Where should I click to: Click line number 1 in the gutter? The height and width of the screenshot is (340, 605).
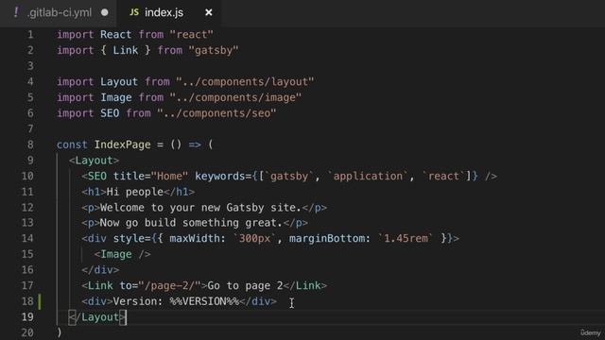click(x=30, y=35)
